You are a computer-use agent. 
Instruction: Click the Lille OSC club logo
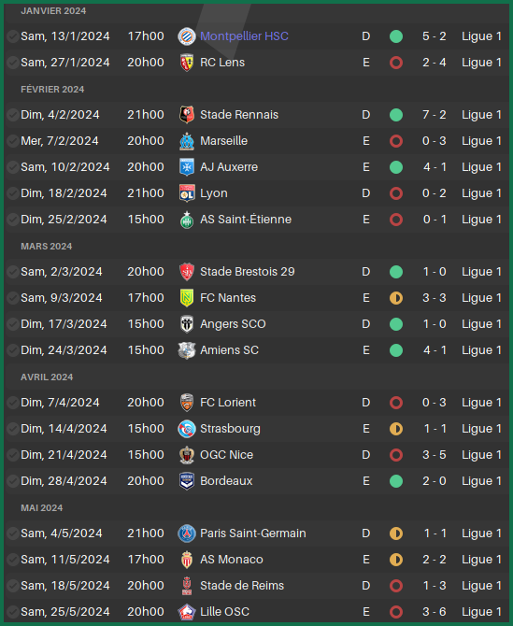tap(187, 612)
